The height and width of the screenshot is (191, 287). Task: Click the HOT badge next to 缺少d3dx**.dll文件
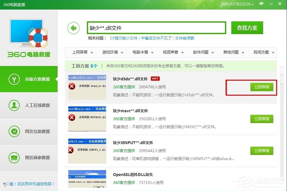[155, 78]
